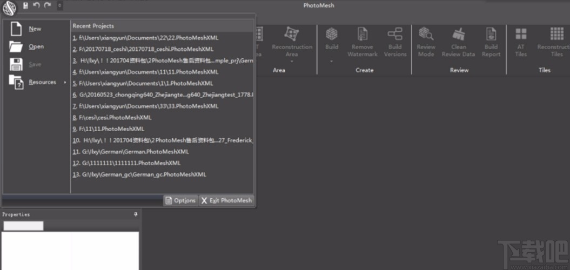Click the Properties panel input field
The image size is (570, 270).
pyautogui.click(x=23, y=226)
